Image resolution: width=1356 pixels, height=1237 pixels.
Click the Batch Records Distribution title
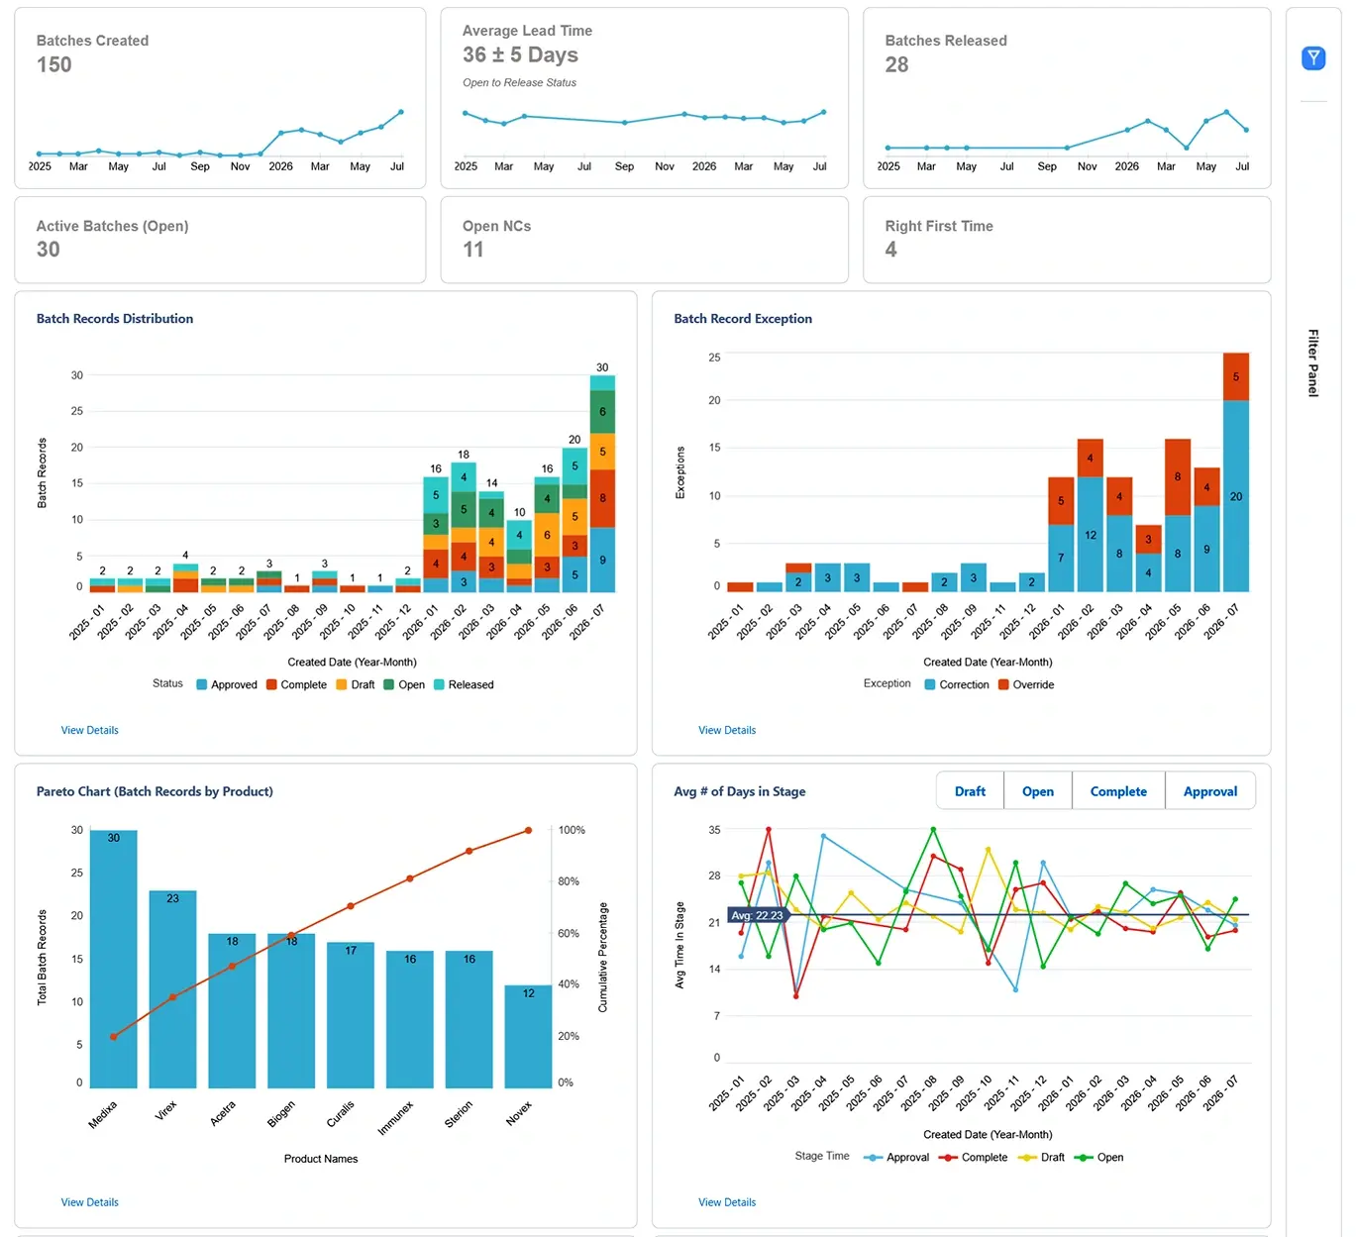click(x=115, y=319)
